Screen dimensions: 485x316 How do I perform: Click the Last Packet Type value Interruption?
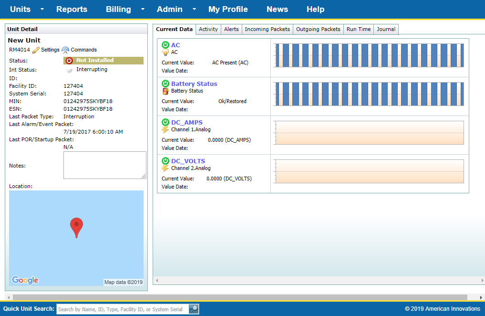coord(79,116)
